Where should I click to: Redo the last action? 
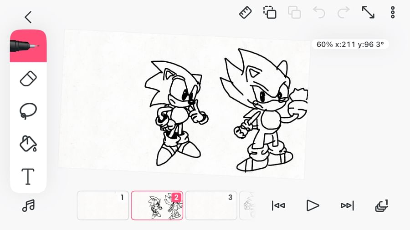tap(343, 12)
